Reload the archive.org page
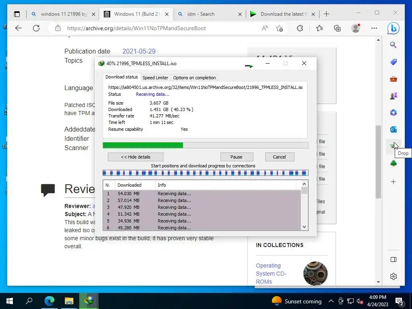 coord(36,28)
